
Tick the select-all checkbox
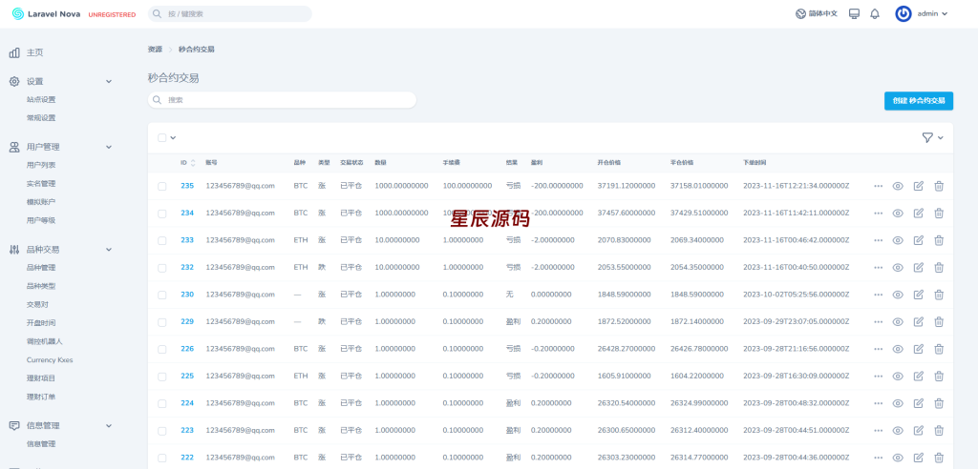click(162, 137)
